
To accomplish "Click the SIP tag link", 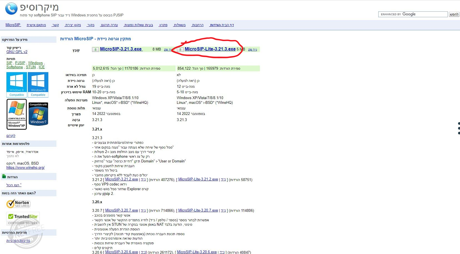I will click(9, 63).
